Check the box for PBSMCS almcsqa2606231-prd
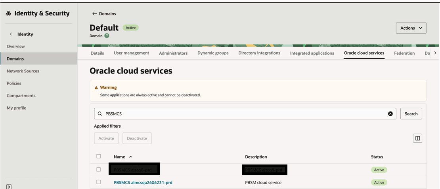 (x=98, y=182)
